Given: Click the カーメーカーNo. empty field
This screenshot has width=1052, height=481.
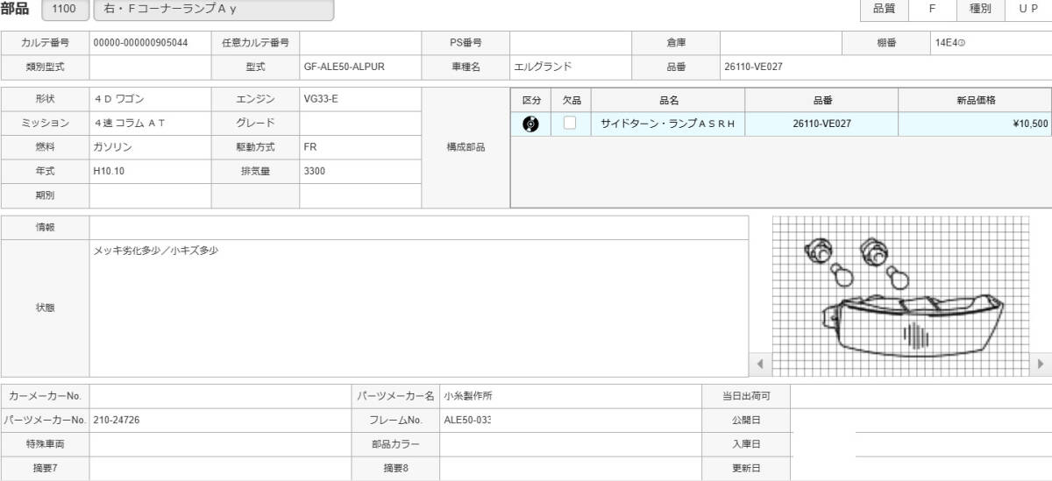Looking at the screenshot, I should (x=220, y=396).
